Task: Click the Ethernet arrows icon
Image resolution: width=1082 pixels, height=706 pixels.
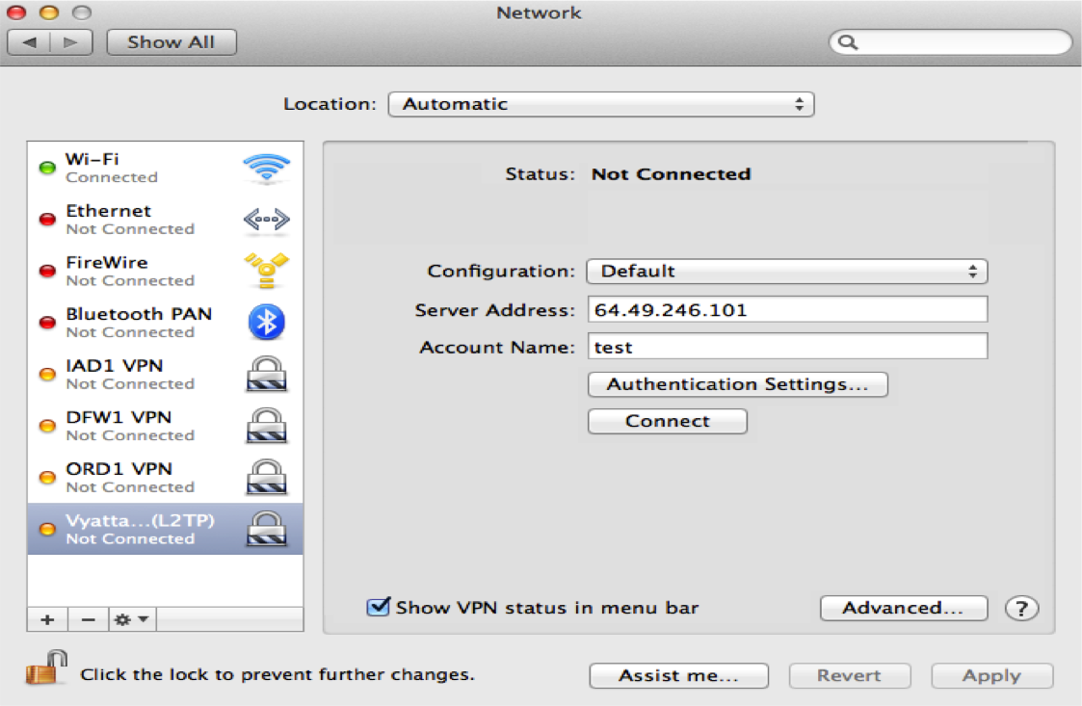Action: [266, 220]
